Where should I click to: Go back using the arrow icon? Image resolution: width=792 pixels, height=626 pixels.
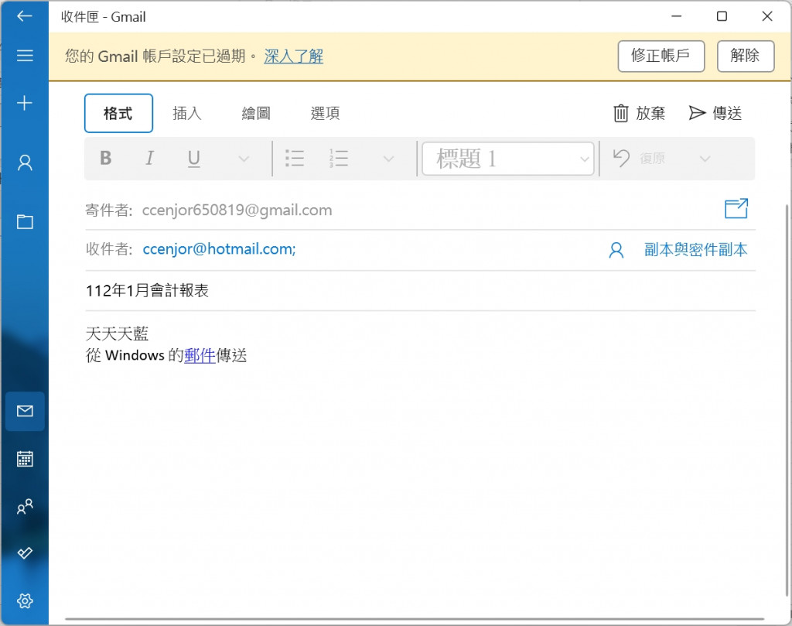tap(24, 16)
